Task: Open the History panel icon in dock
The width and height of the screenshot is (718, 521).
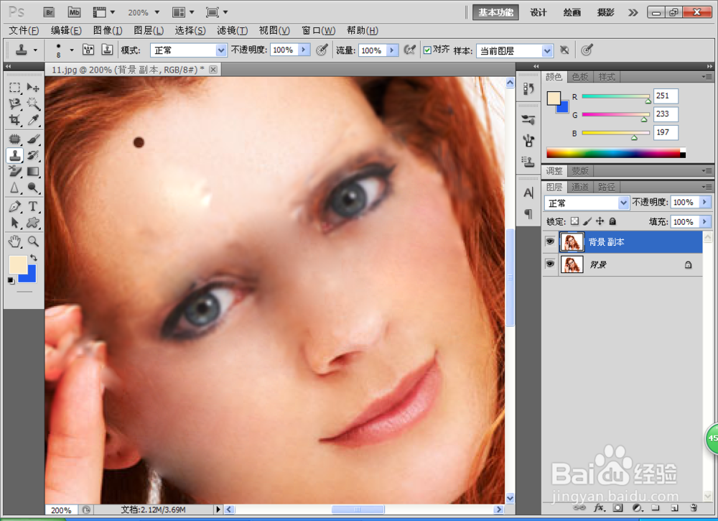Action: 528,89
